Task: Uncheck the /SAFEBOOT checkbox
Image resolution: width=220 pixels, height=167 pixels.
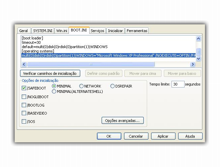Action: point(24,88)
